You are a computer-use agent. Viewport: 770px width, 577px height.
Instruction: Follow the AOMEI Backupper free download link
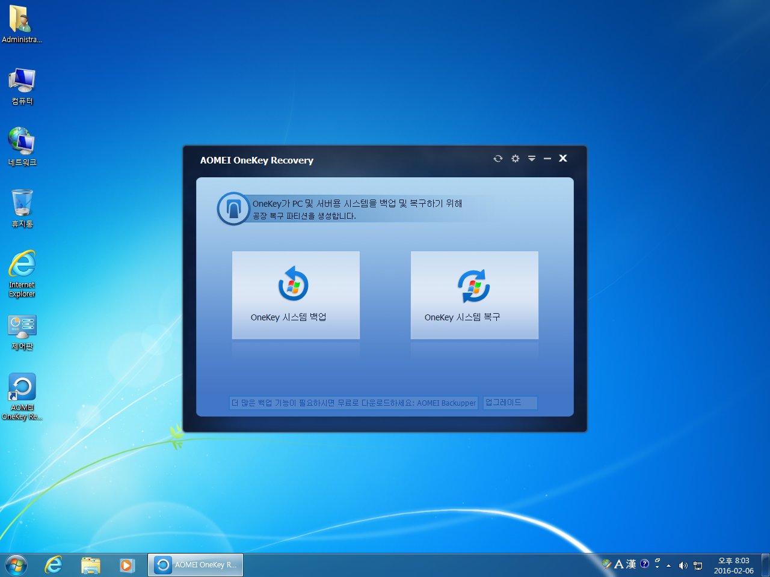click(x=354, y=403)
